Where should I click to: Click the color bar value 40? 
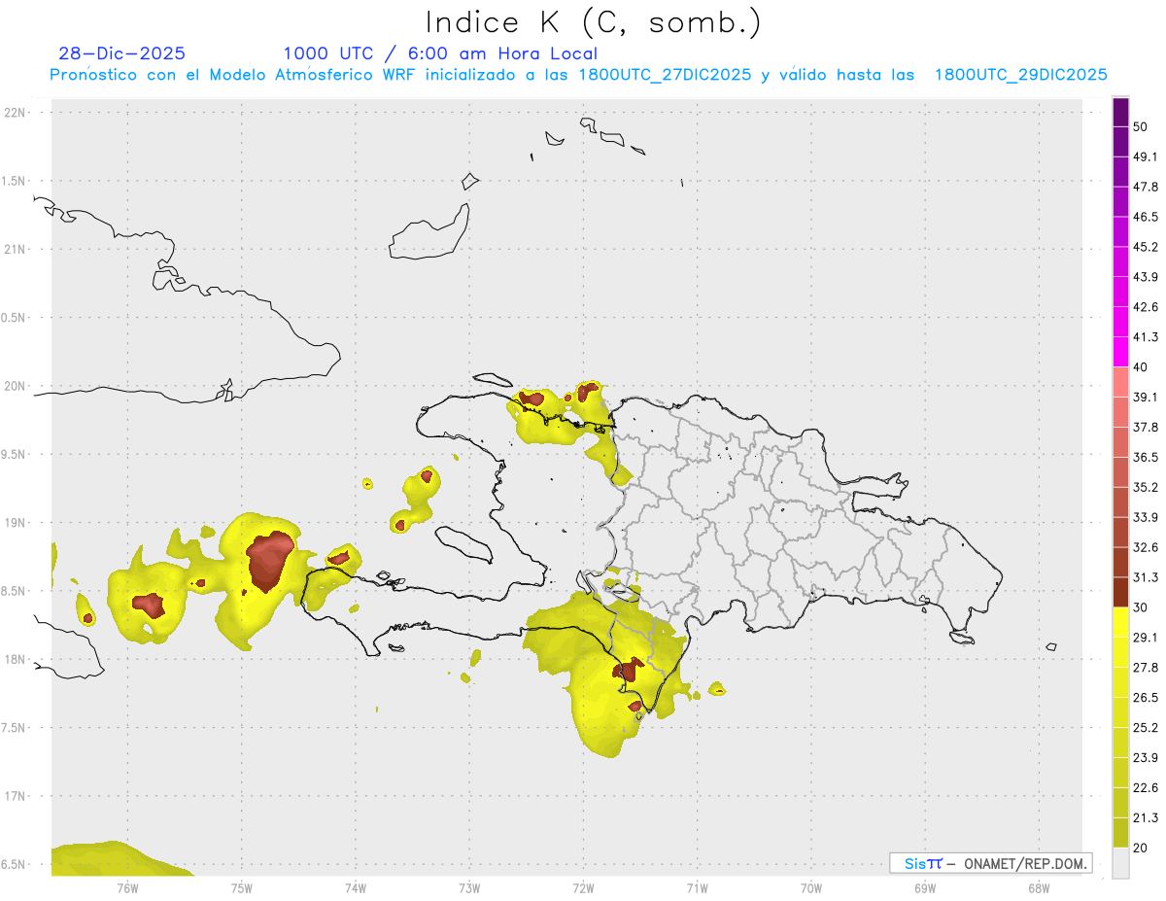click(x=1141, y=367)
